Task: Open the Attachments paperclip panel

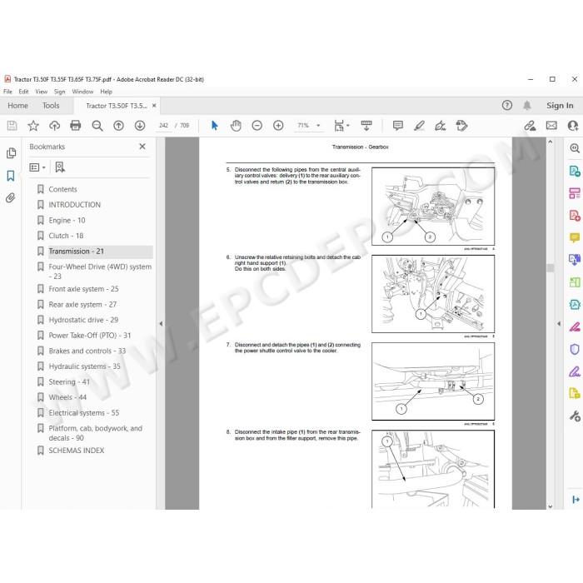Action: point(11,198)
